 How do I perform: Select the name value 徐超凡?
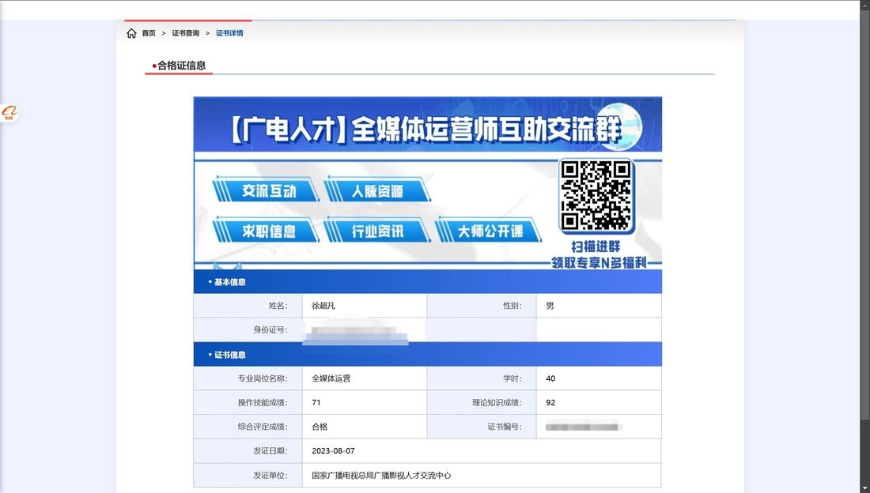click(x=323, y=306)
